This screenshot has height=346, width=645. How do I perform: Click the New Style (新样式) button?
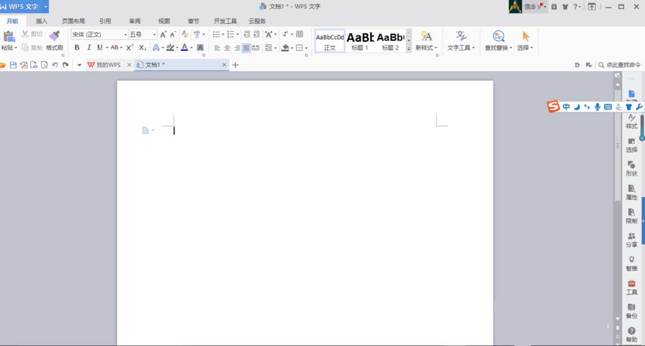426,40
